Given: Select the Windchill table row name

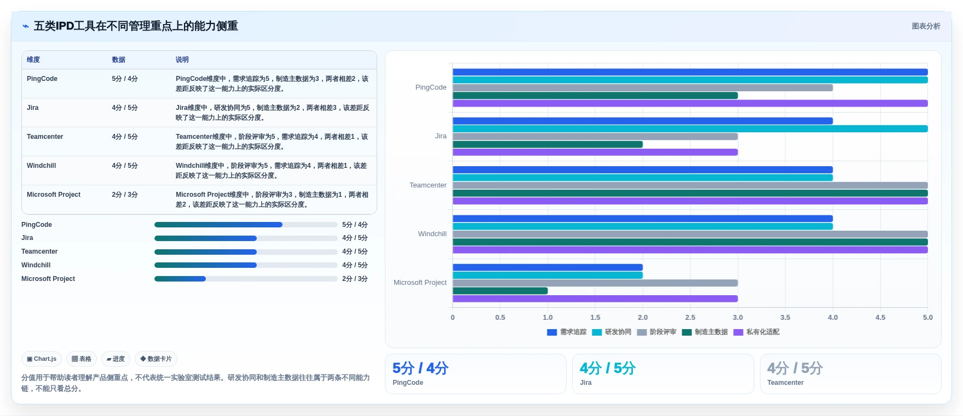Looking at the screenshot, I should tap(42, 166).
